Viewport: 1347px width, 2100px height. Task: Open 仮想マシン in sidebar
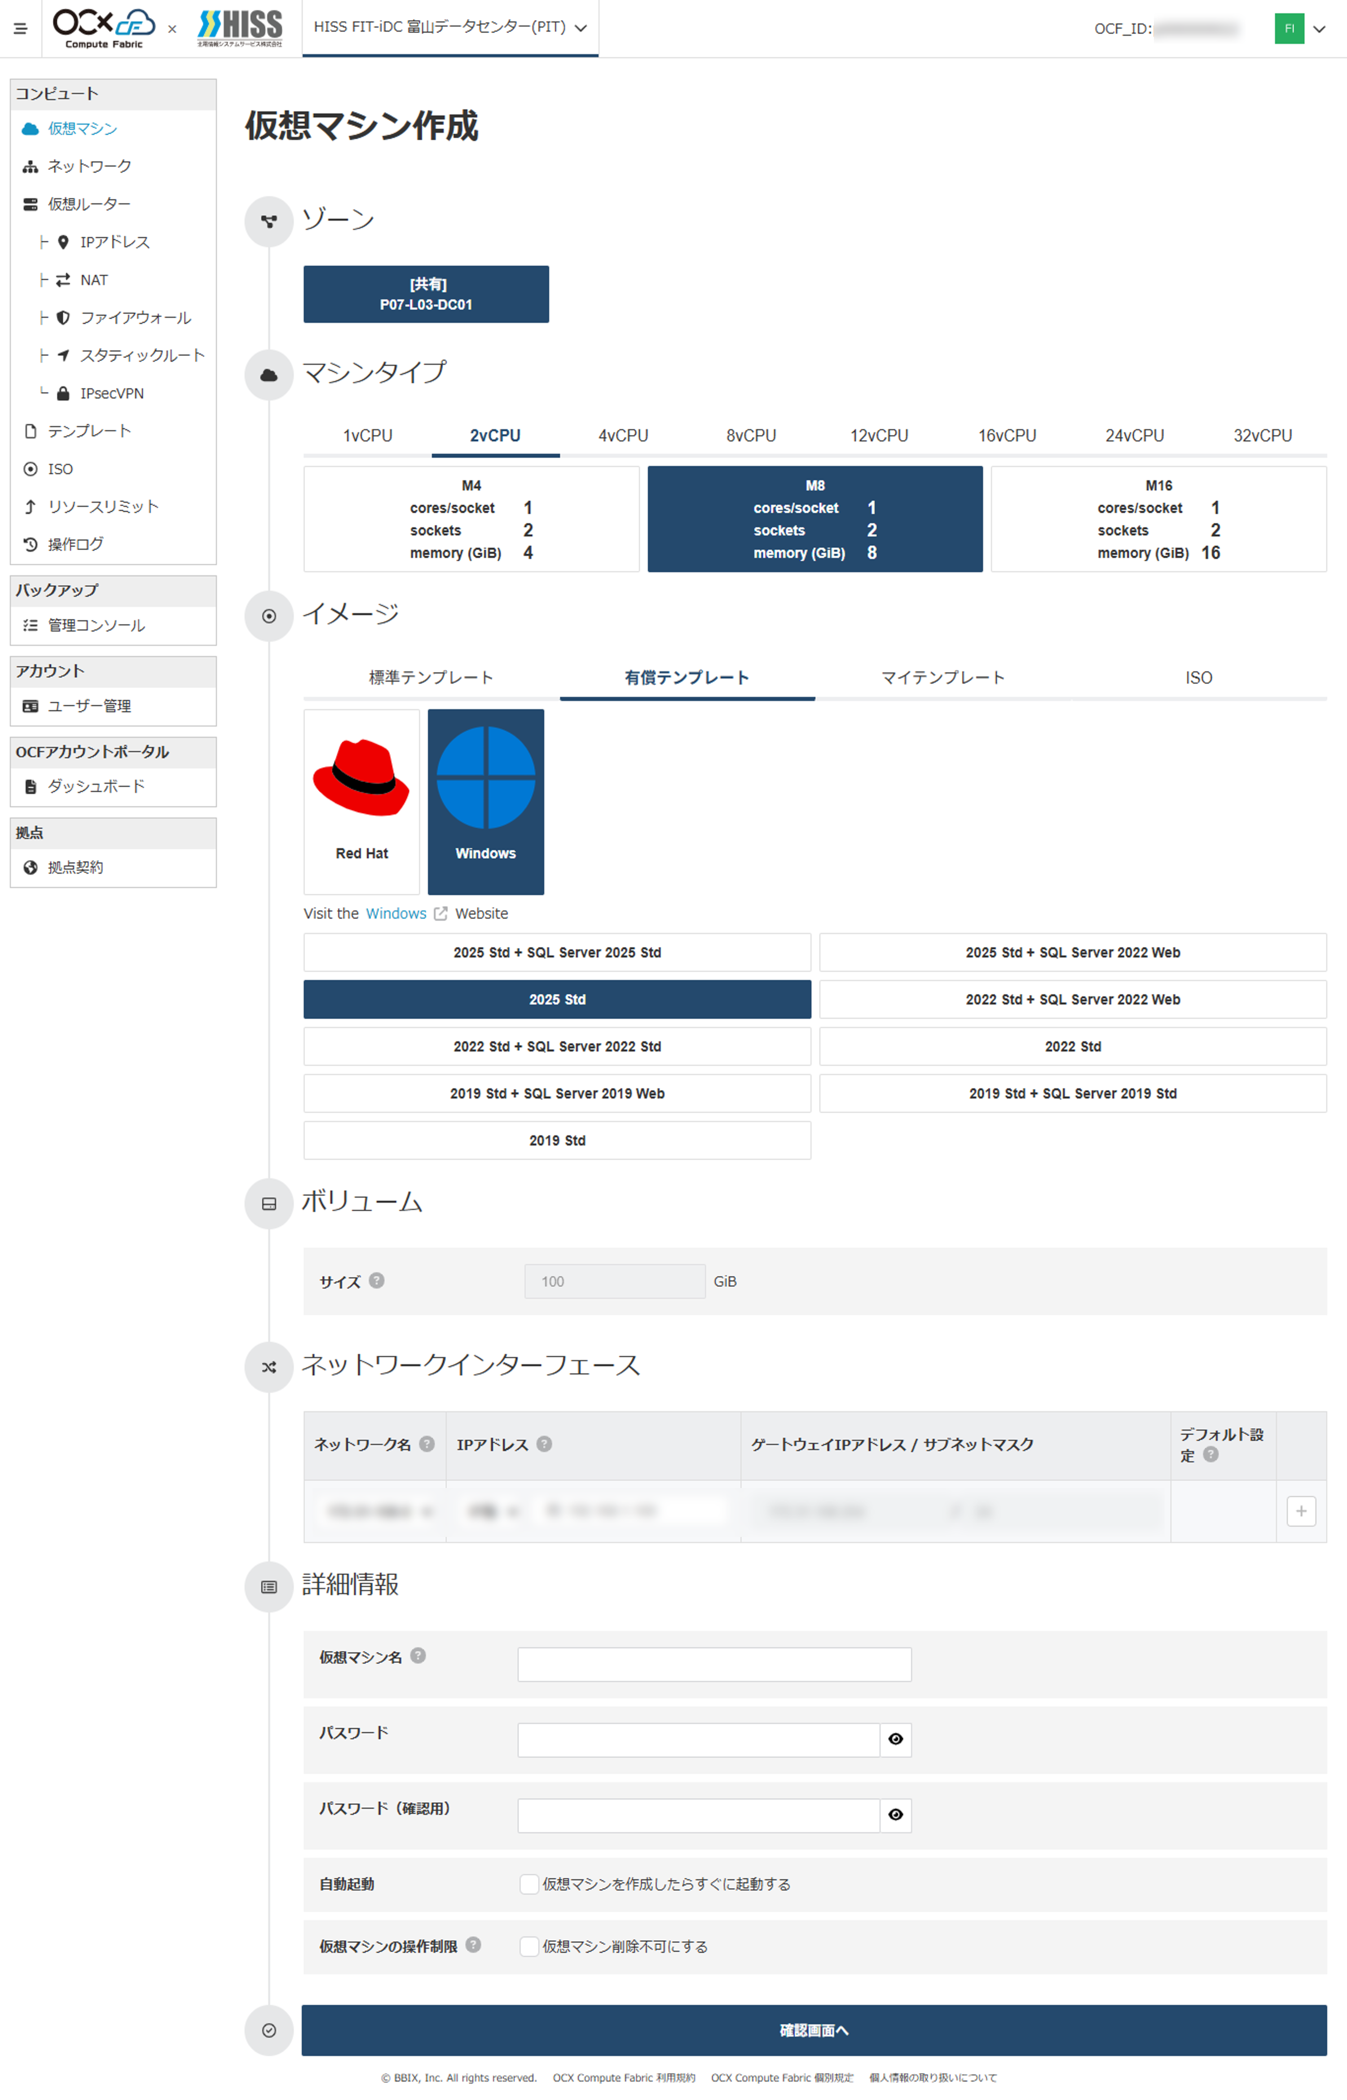[x=82, y=128]
